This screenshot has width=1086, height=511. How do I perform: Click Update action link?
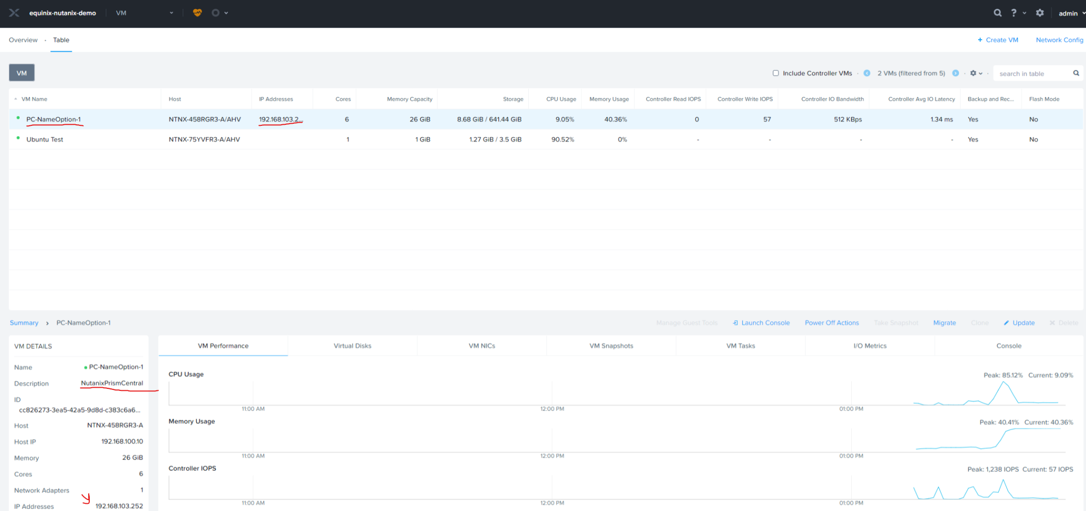[x=1024, y=323]
